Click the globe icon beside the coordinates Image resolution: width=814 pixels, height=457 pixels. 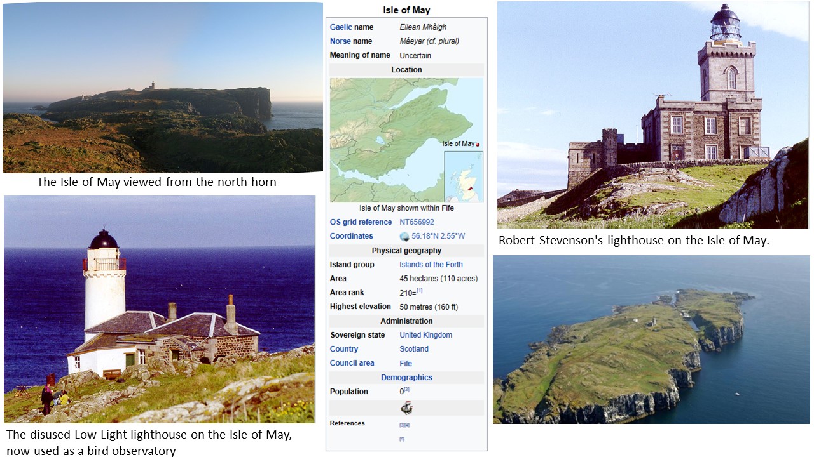coord(404,236)
